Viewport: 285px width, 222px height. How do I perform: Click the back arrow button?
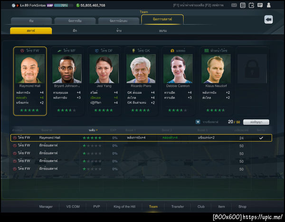[x=268, y=19]
